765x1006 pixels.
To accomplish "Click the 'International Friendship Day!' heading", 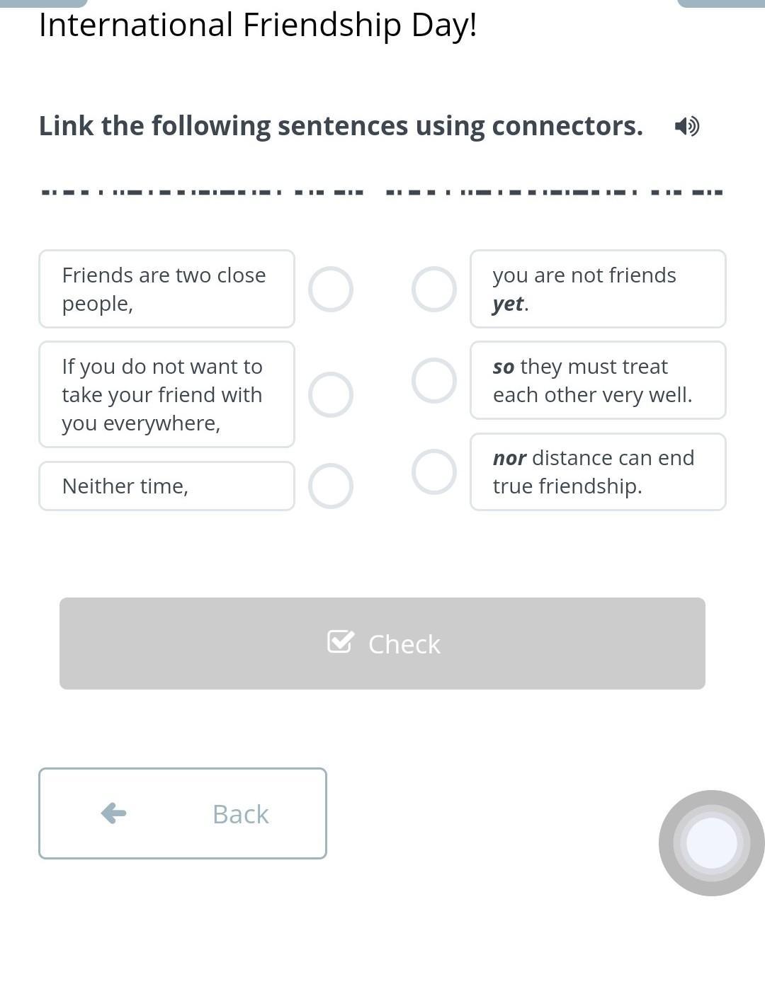I will pos(258,25).
